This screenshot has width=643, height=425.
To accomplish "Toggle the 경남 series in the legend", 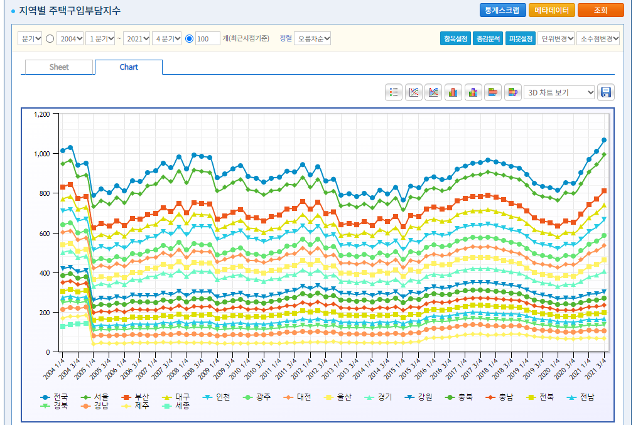I will click(x=95, y=406).
